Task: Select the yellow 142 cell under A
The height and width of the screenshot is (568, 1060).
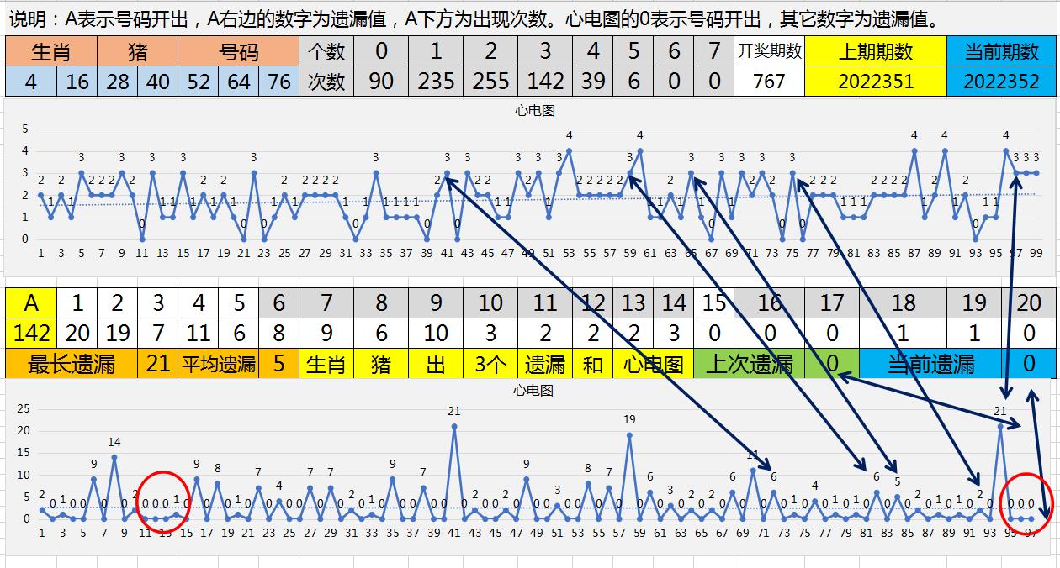Action: [31, 334]
